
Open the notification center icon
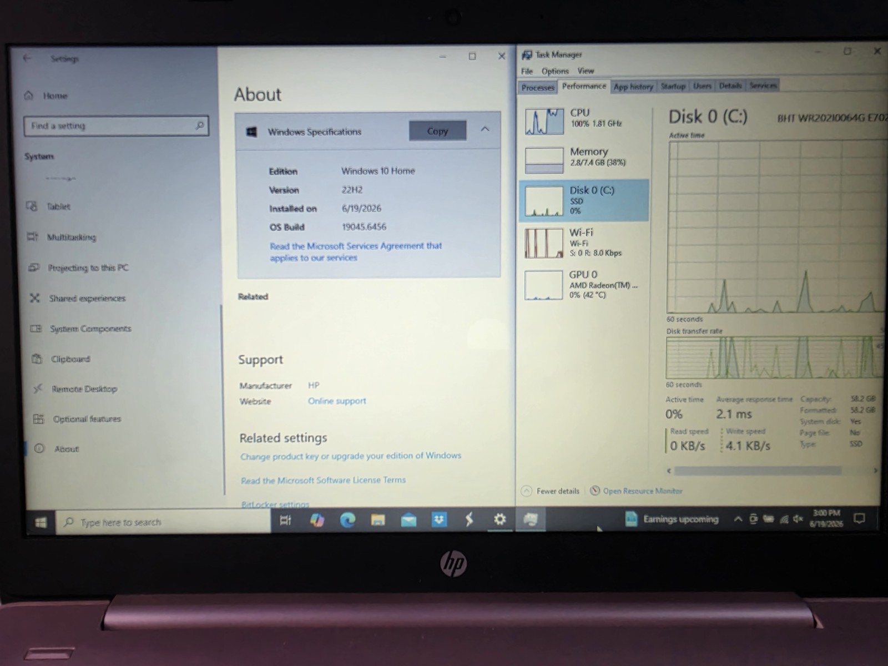click(859, 518)
